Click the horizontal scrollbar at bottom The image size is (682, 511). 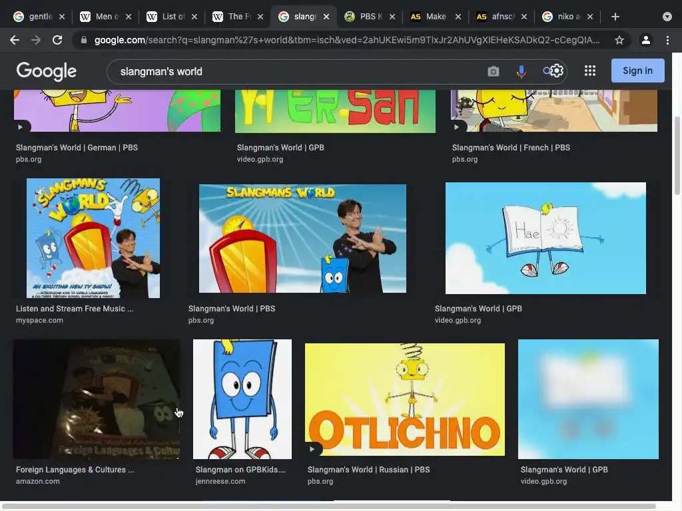point(328,506)
